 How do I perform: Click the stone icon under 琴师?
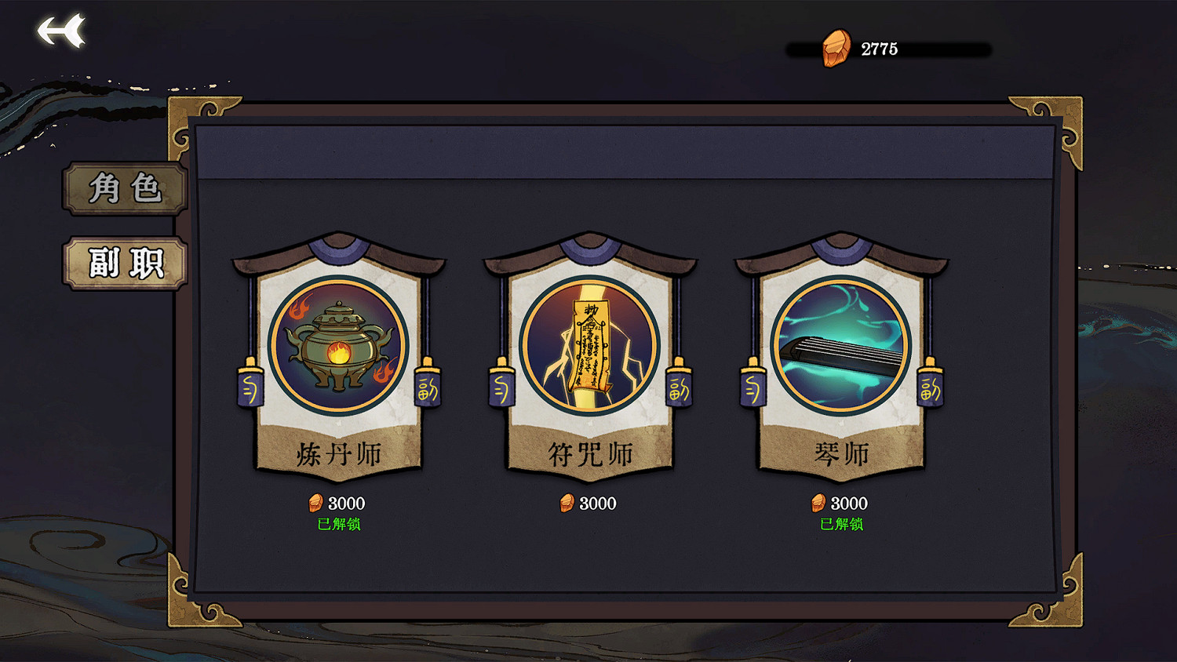pyautogui.click(x=818, y=503)
